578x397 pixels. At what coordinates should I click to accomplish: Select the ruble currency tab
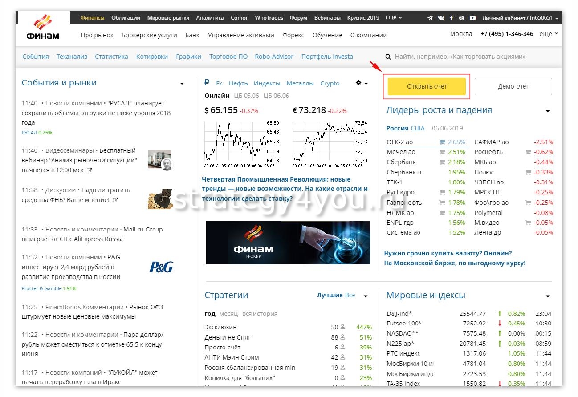pyautogui.click(x=207, y=83)
